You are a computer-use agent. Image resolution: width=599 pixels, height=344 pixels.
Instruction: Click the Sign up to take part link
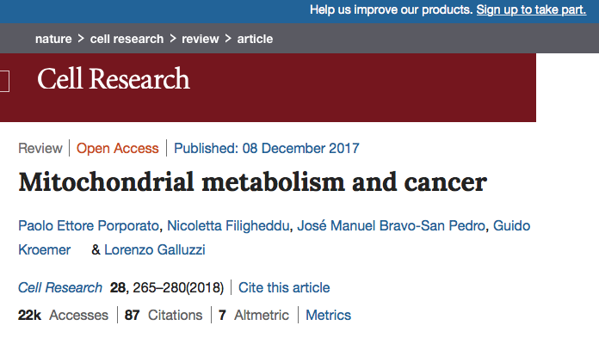[531, 10]
